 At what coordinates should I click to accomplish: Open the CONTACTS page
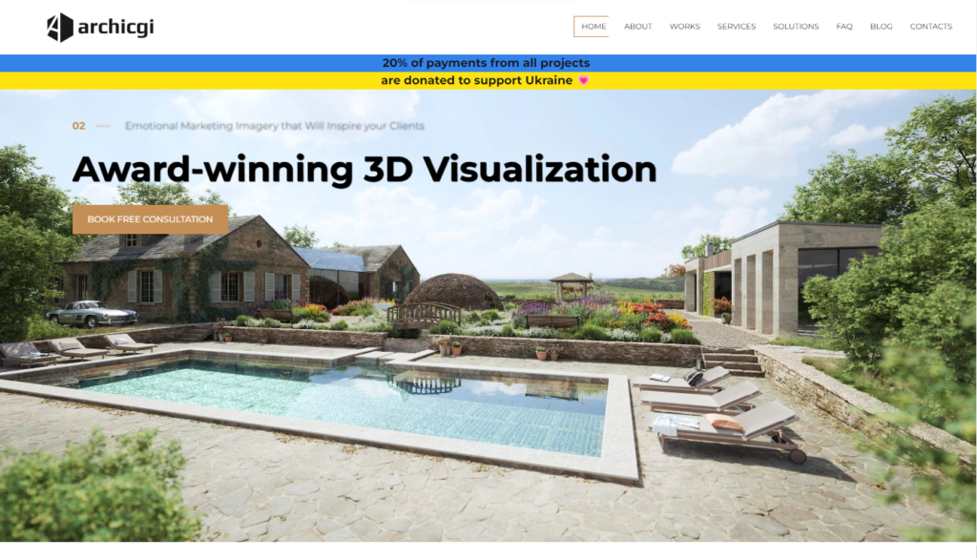[930, 26]
